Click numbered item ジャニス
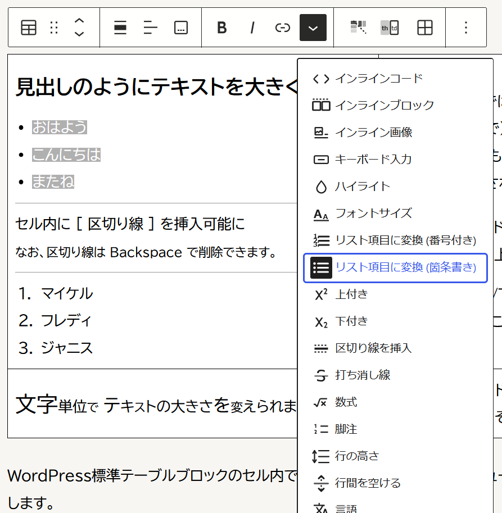This screenshot has width=502, height=513. (67, 347)
